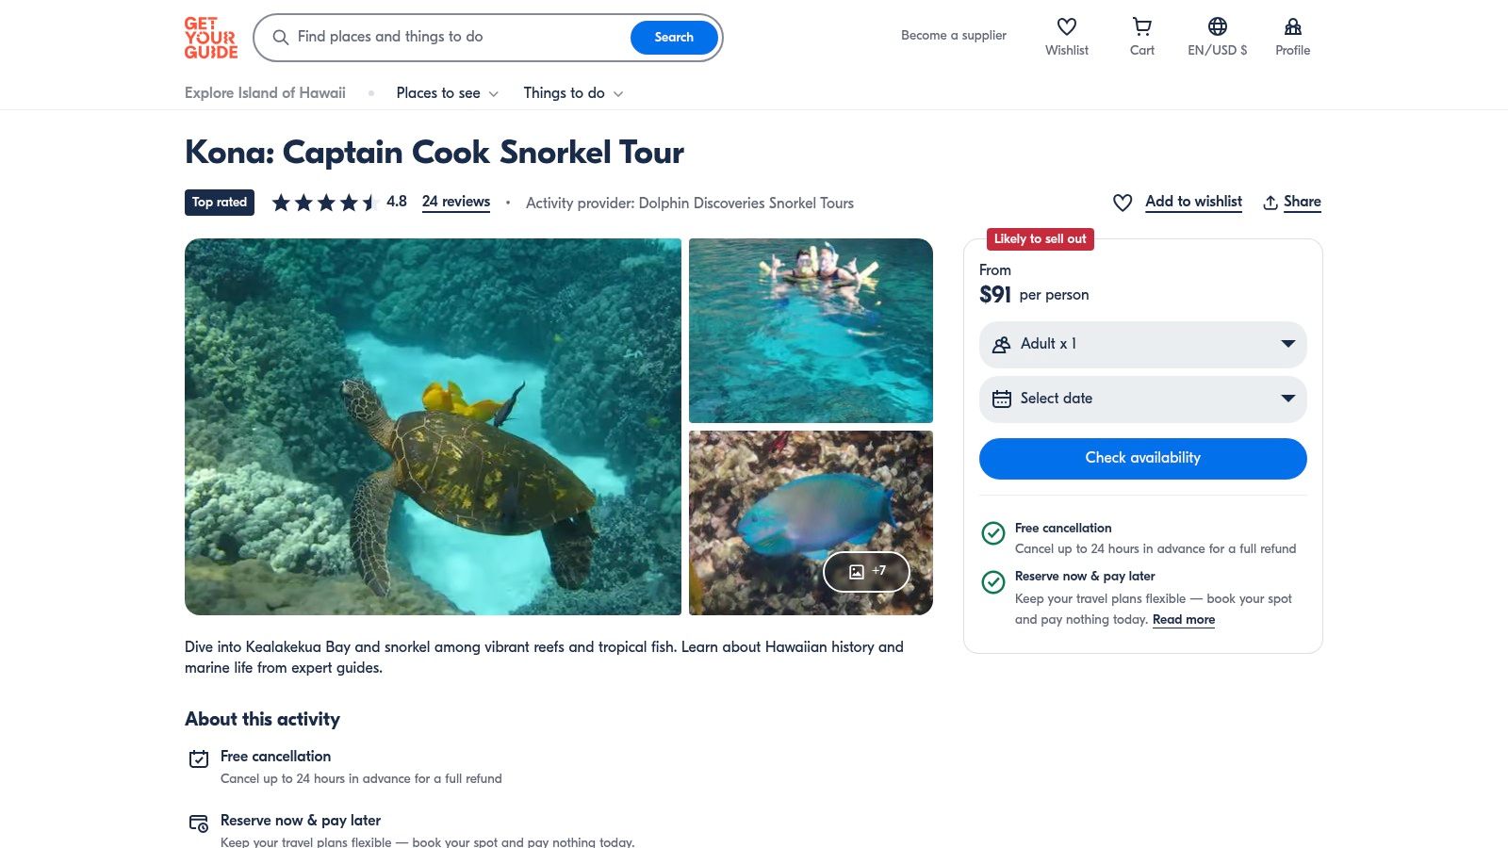Open the sea turtle main photo
This screenshot has height=848, width=1508.
point(433,427)
